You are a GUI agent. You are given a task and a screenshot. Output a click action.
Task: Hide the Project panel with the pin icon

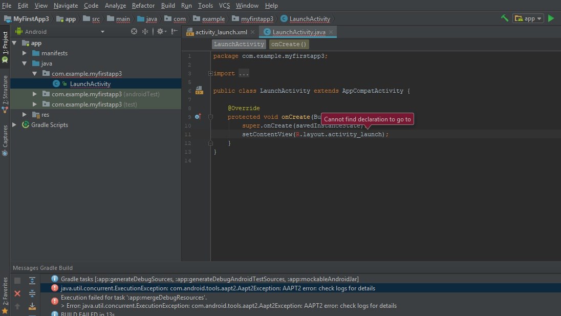174,31
